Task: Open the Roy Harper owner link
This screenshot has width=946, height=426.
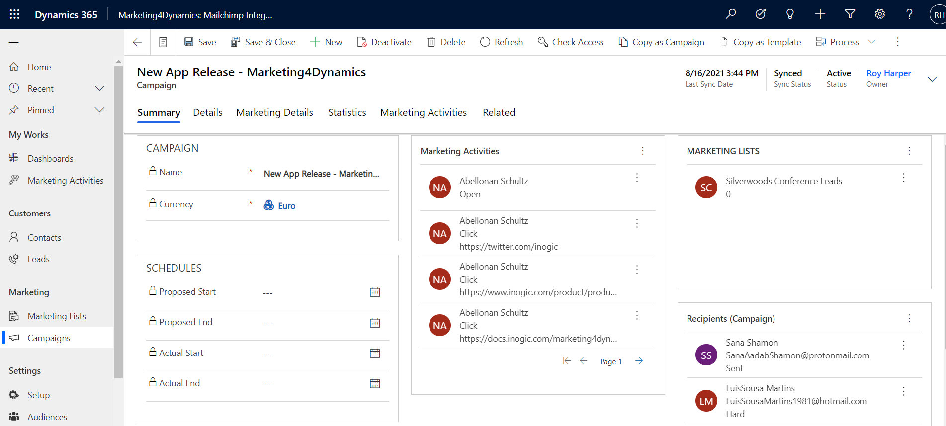Action: (x=888, y=73)
